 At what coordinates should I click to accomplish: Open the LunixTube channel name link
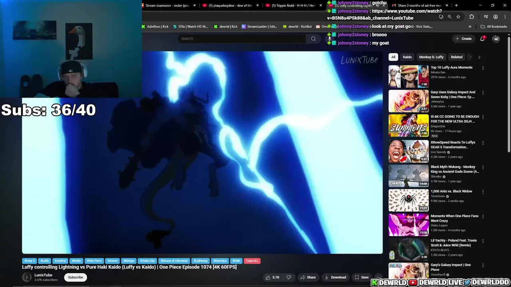tap(43, 275)
